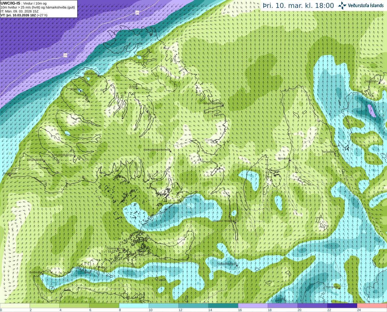Click the small purple wind maximum near Siglufjörður
387x312 pixels.
point(372,111)
